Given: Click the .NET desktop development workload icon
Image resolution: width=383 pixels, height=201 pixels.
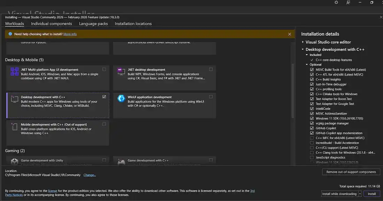Looking at the screenshot, I should pos(121,71).
